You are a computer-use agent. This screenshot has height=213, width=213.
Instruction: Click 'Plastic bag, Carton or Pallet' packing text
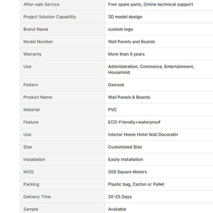point(136,184)
